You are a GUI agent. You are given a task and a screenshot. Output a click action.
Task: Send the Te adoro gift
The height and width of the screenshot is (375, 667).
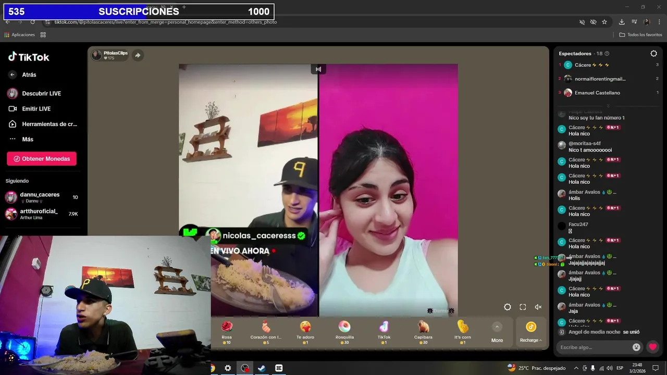pos(305,332)
